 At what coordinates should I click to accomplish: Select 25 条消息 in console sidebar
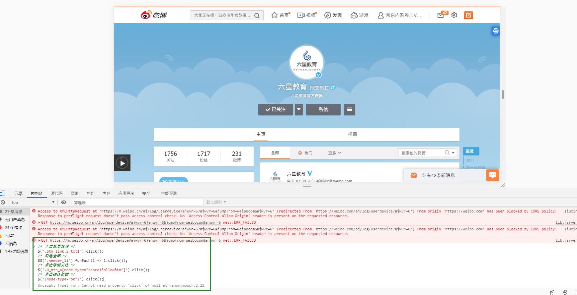15,211
